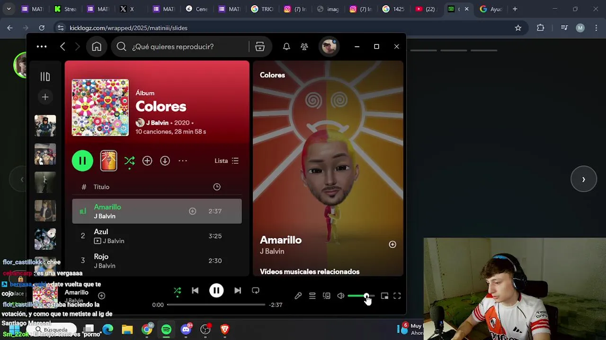Reload the kicklogz browser page
606x340 pixels.
42,28
